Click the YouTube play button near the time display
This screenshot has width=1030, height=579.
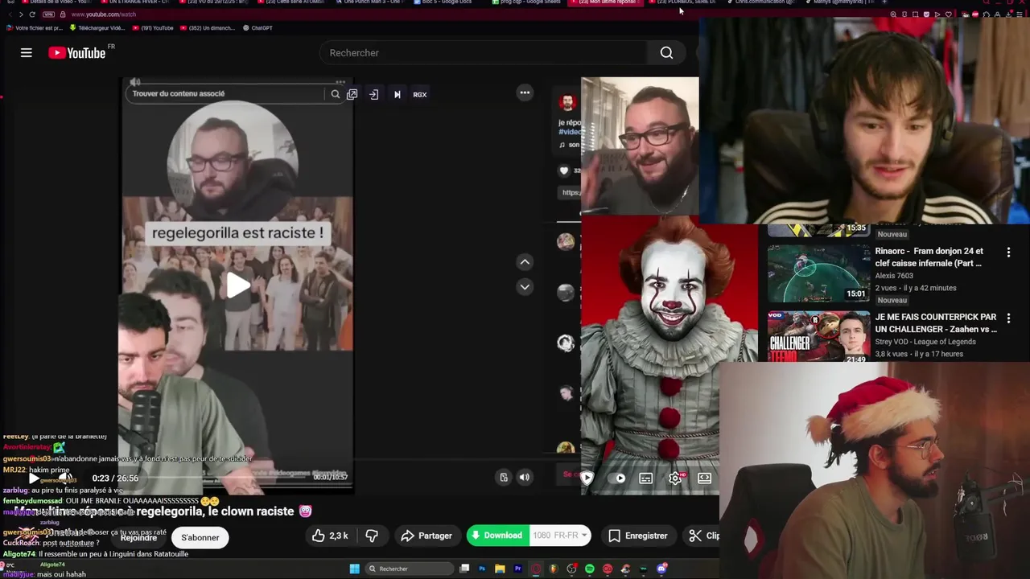(34, 478)
